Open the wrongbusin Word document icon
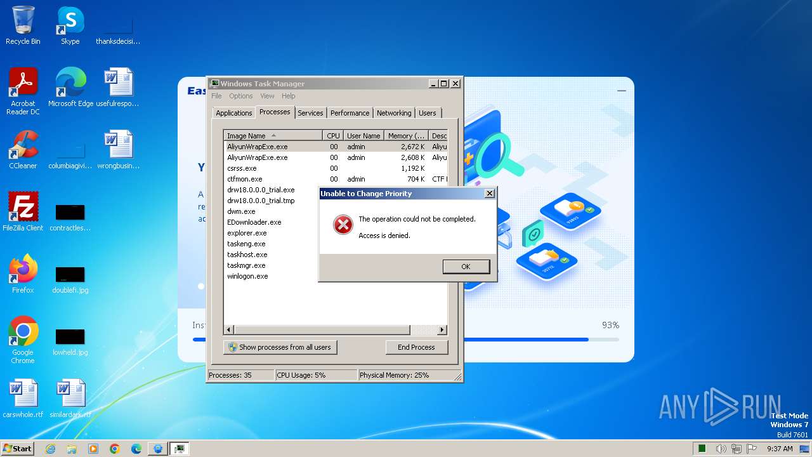 click(118, 150)
